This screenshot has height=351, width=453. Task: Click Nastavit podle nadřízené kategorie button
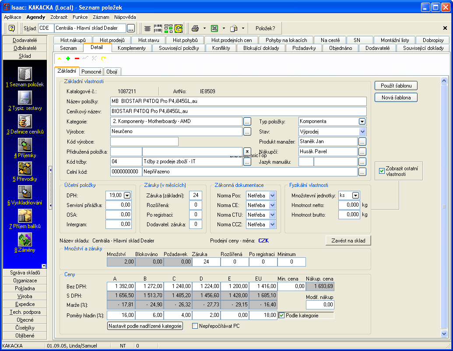[x=145, y=326]
